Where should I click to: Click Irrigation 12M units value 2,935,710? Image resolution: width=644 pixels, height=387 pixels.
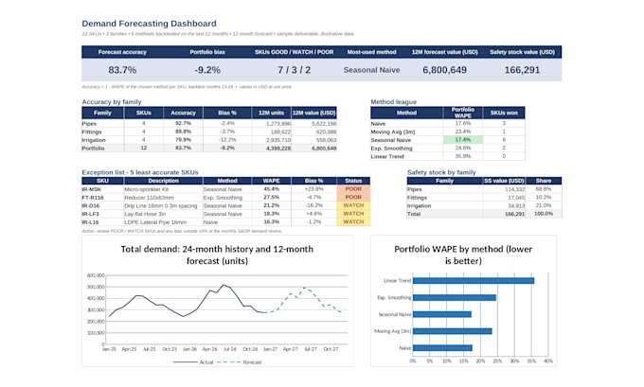[272, 139]
